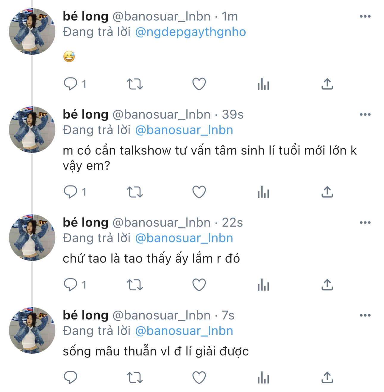Screen dimensions: 384x392
Task: Share the tweet 'chứ tao là tao thấy'
Action: [x=327, y=285]
